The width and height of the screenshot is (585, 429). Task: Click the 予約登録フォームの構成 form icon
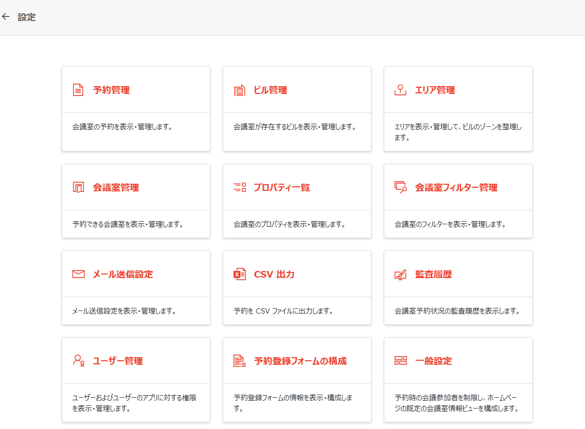pos(240,361)
